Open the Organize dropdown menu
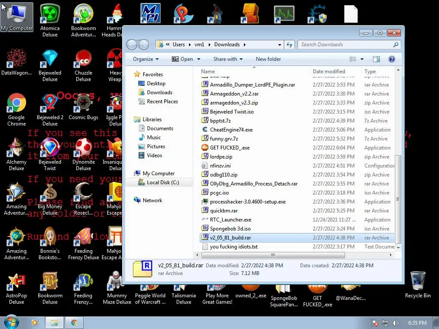The height and width of the screenshot is (329, 439). point(146,59)
